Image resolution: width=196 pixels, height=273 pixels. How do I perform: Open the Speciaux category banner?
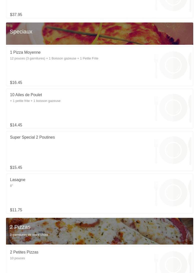(99, 33)
